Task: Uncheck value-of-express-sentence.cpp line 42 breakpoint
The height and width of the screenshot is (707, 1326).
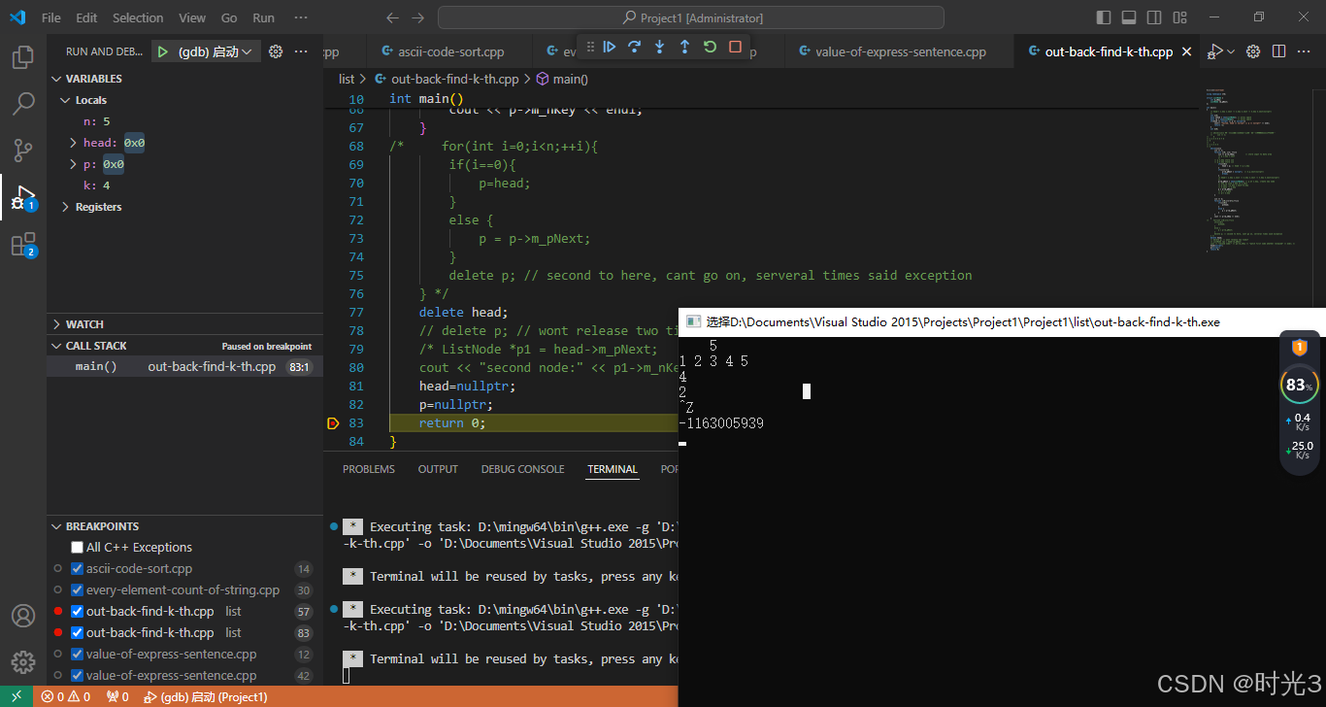Action: pos(78,675)
